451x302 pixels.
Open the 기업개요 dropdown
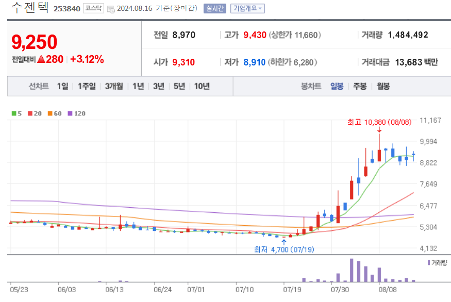tap(247, 8)
